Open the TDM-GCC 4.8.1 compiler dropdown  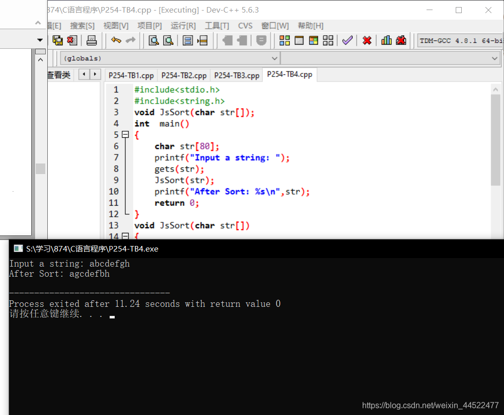pyautogui.click(x=460, y=41)
